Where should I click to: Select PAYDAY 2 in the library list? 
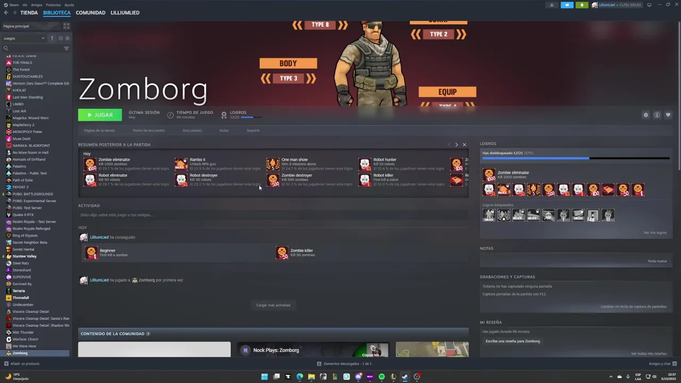click(21, 187)
